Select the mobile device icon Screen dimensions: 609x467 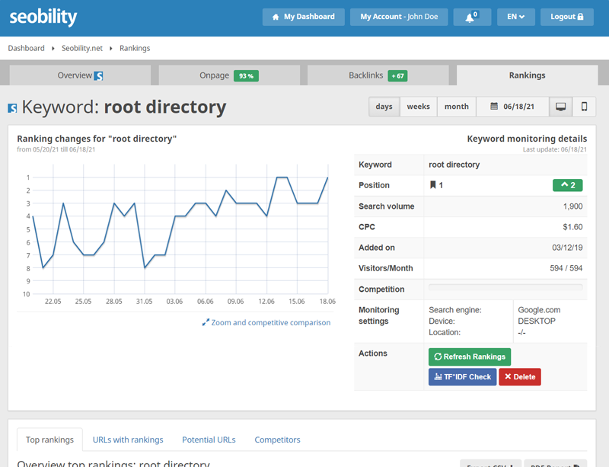pos(584,107)
